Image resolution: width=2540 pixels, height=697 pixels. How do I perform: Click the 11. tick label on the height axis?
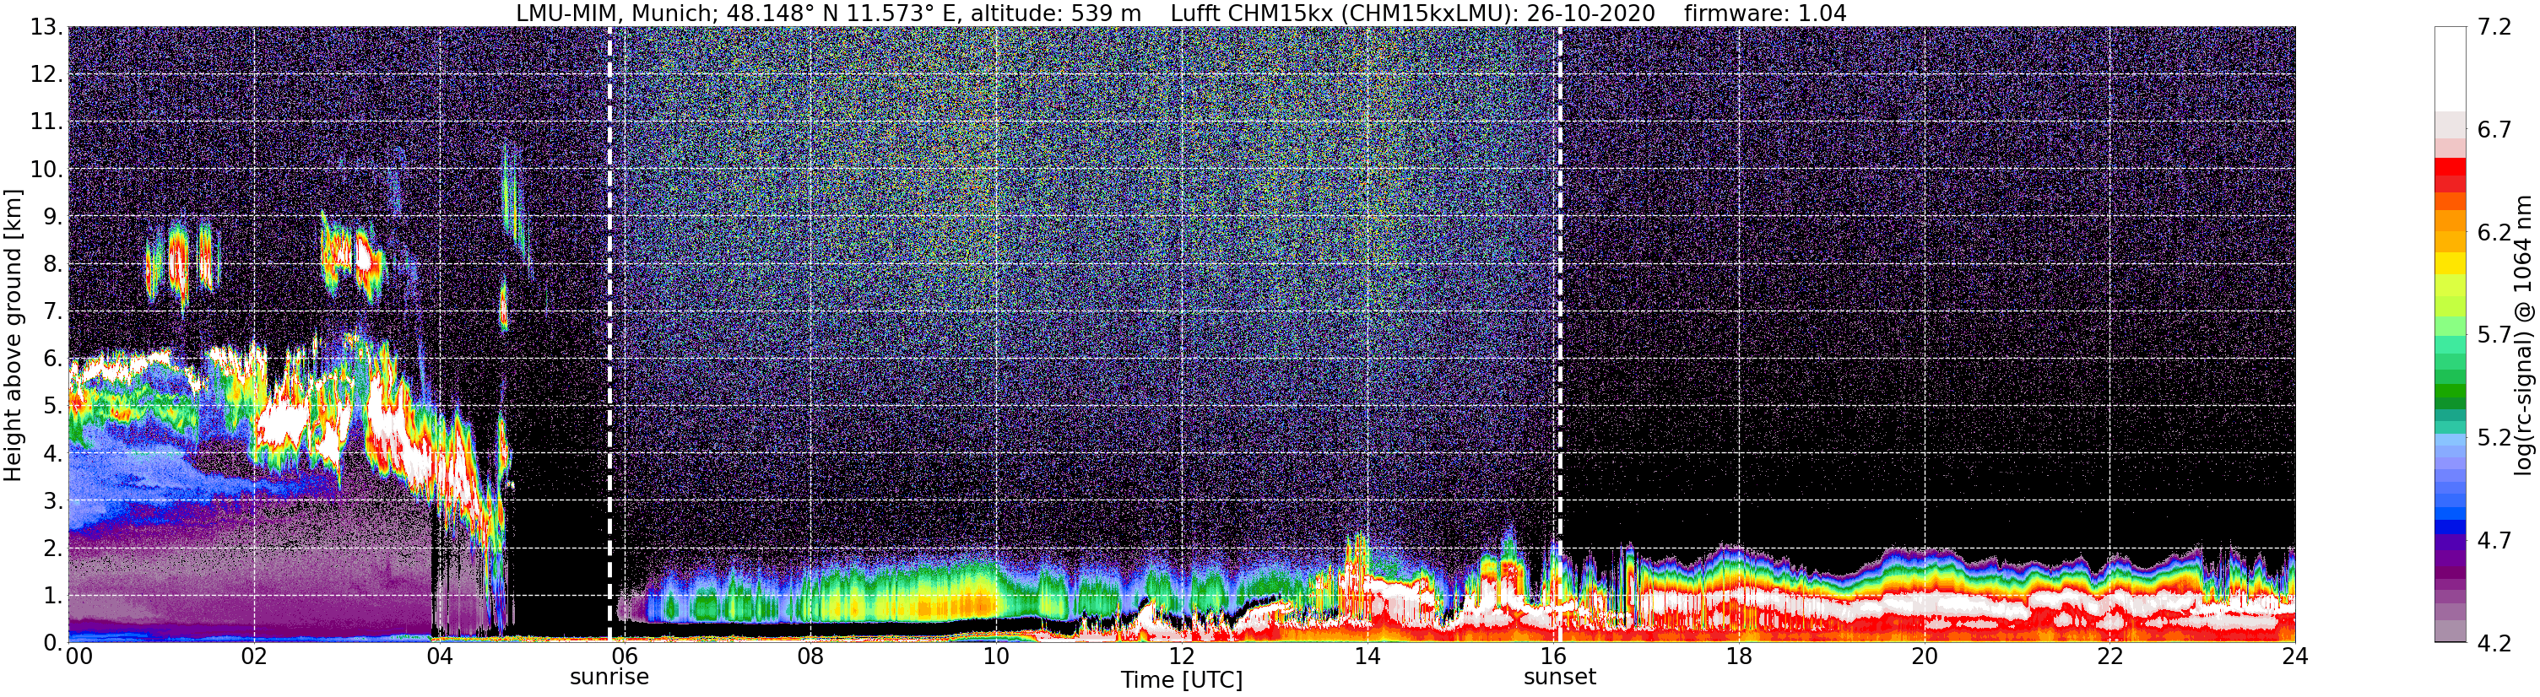coord(46,122)
